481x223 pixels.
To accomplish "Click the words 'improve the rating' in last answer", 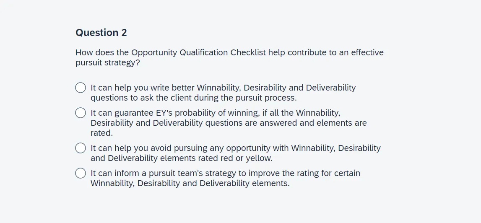I will pyautogui.click(x=283, y=173).
